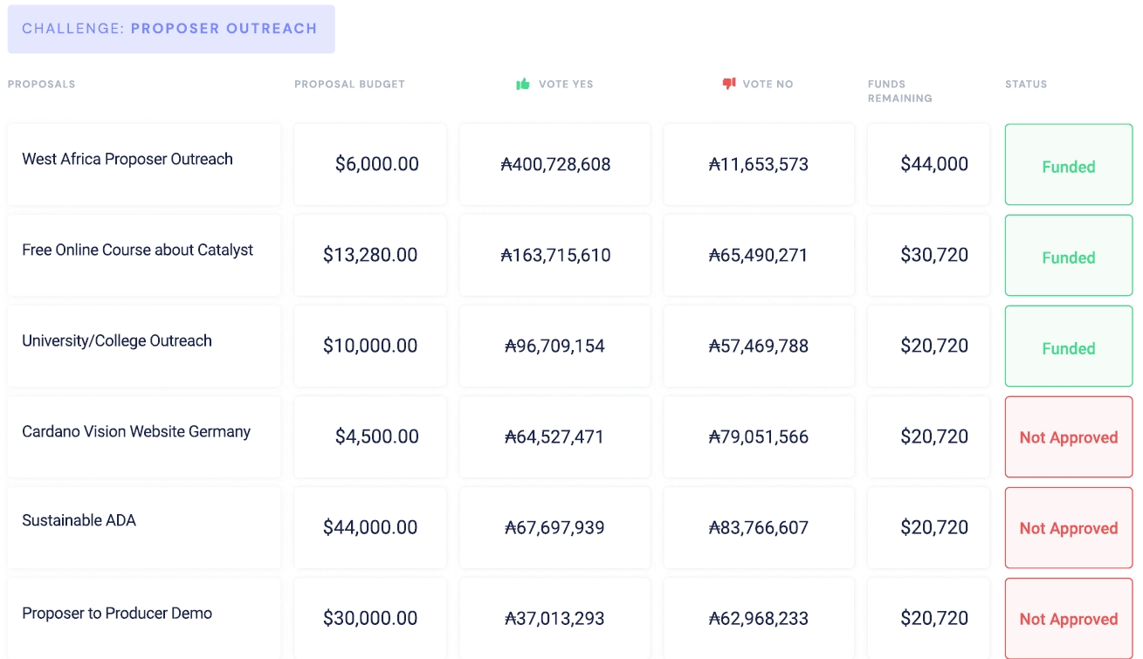
Task: Select the University/College Outreach proposal
Action: pyautogui.click(x=117, y=340)
